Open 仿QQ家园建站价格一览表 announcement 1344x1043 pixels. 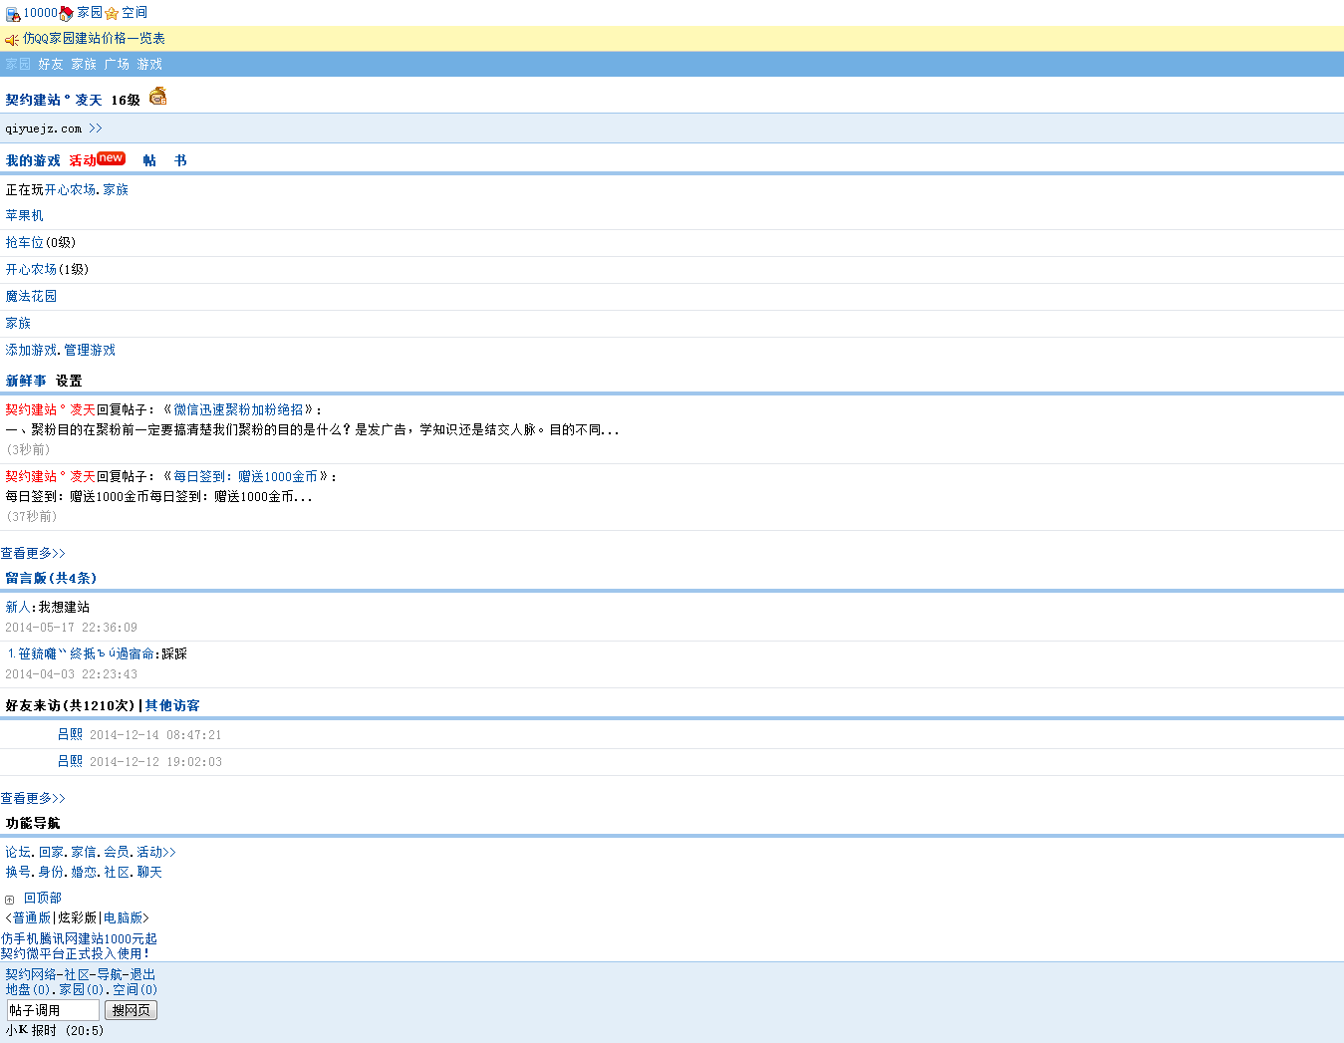click(x=94, y=39)
